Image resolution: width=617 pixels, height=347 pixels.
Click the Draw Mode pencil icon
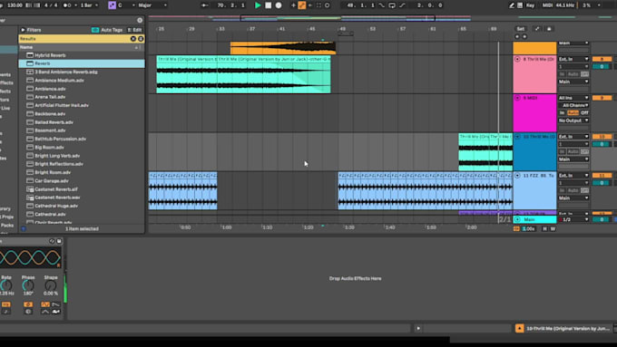512,5
